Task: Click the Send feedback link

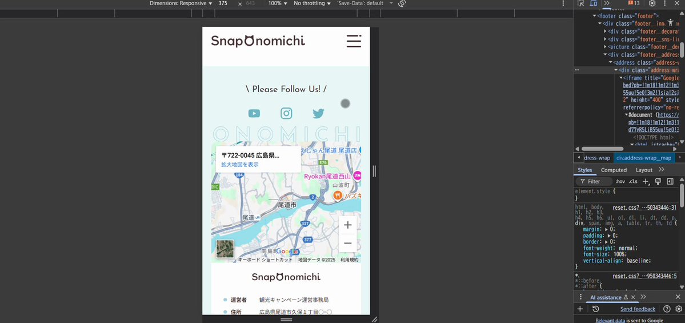Action: pos(638,309)
